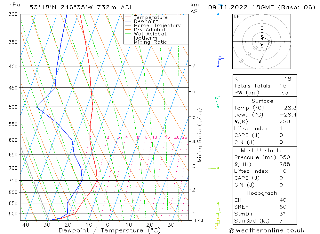Click the kt label in hodograph
Viewport: 320px width, 234px height.
tap(236, 17)
